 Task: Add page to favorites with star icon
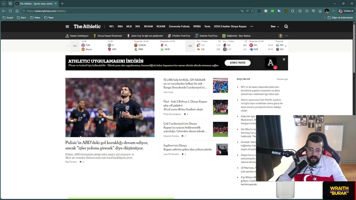[253, 11]
